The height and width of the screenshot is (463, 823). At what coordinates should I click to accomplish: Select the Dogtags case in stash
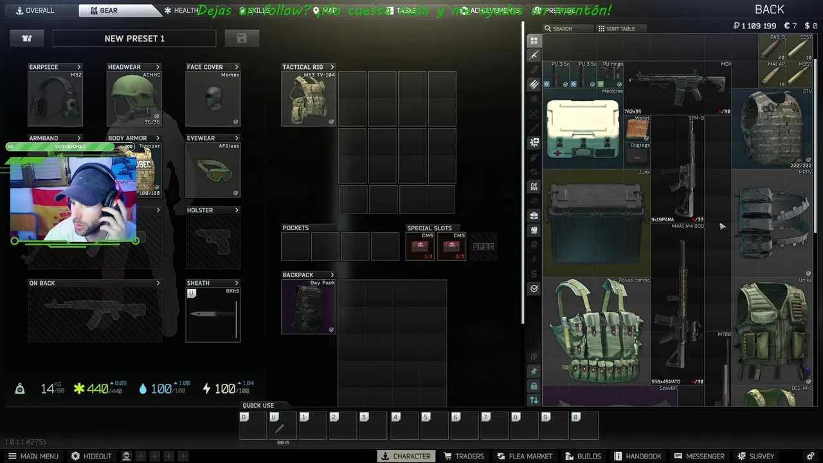click(637, 155)
